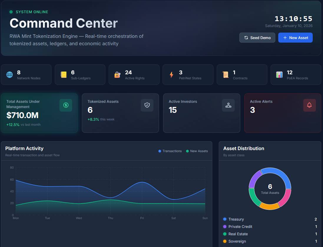Click the lightning bolt PetriNet States icon
Viewport: 323px width, 247px height.
click(171, 75)
